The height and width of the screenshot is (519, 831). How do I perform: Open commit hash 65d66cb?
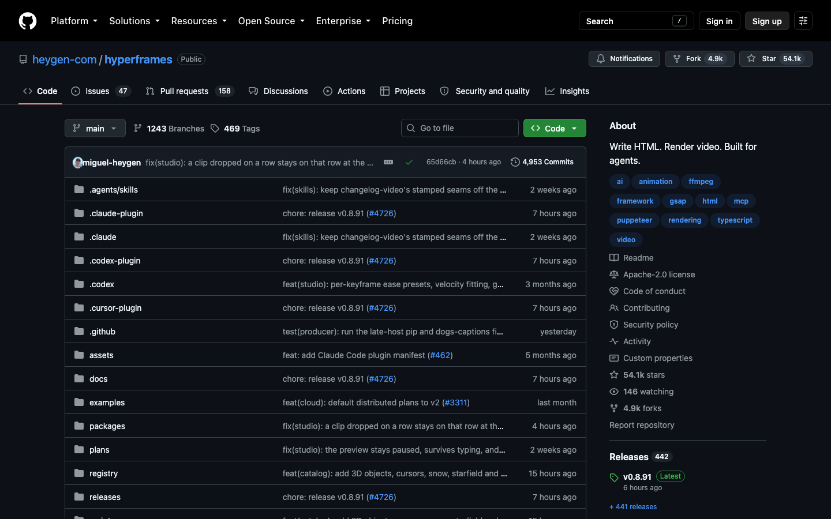click(x=441, y=162)
